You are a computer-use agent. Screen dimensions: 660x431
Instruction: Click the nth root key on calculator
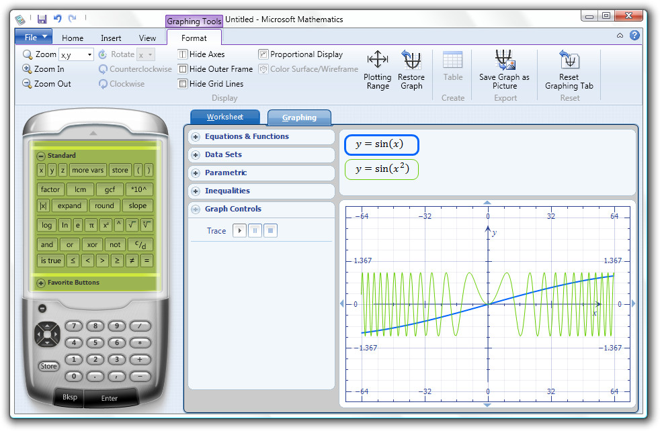click(x=147, y=224)
